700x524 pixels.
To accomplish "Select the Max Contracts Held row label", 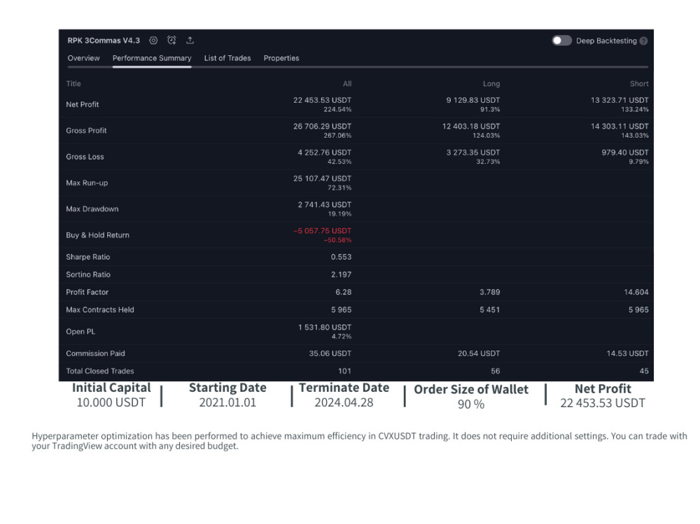I will click(100, 310).
